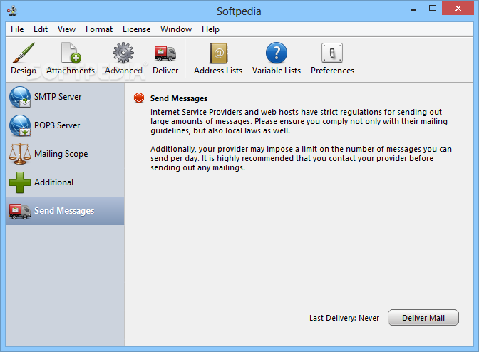Screen dimensions: 479x352
Task: Open the File menu
Action: (17, 29)
